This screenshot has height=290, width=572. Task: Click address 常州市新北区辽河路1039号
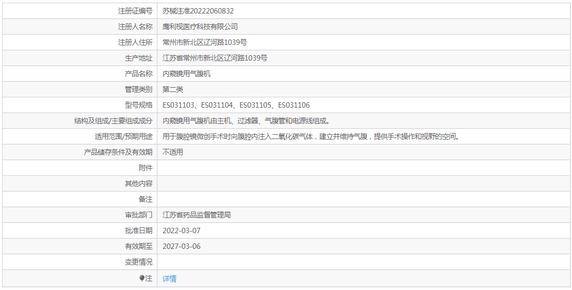[x=205, y=42]
